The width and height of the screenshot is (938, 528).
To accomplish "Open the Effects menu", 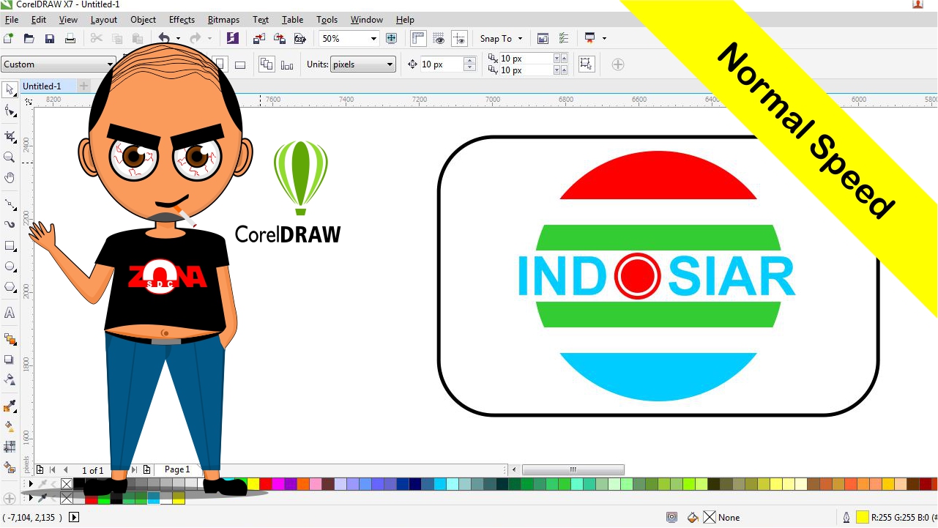I will tap(182, 20).
